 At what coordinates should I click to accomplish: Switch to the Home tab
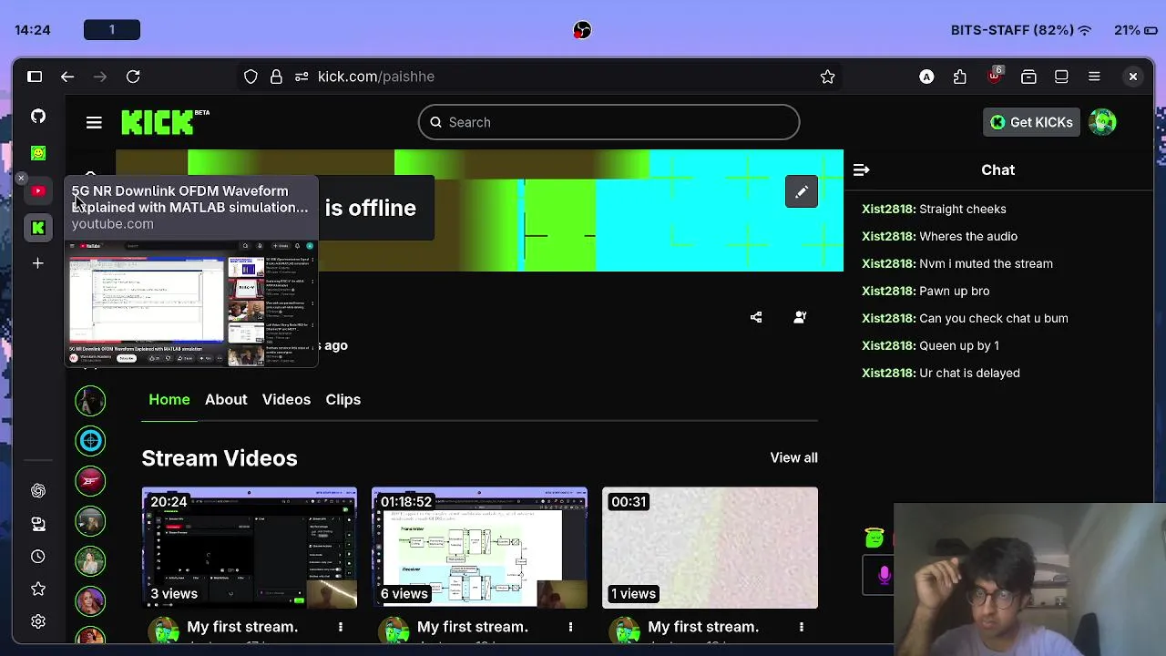pos(169,399)
